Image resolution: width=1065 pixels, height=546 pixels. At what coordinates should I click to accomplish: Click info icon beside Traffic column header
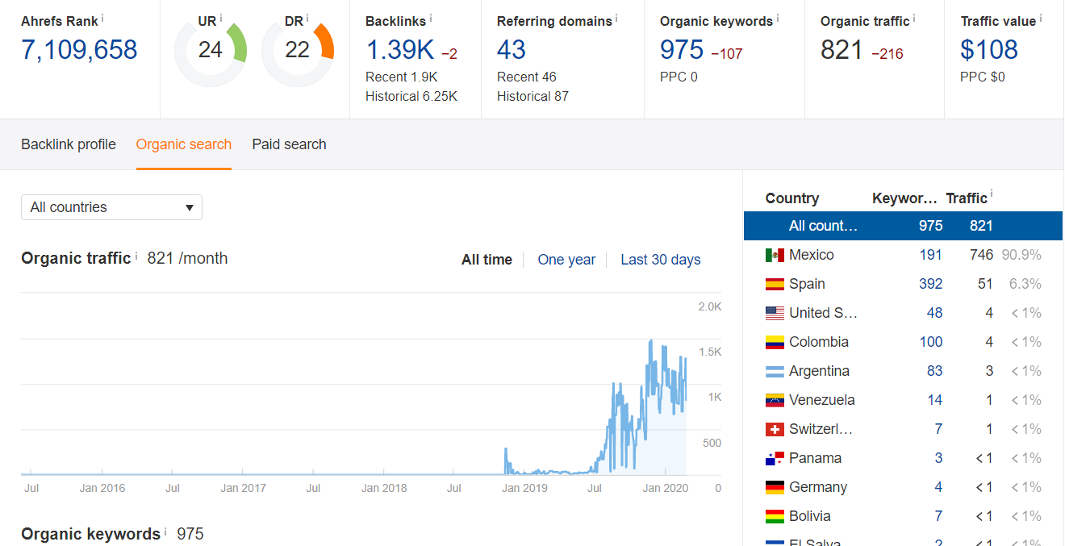click(x=992, y=194)
